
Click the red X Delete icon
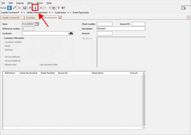coord(19,8)
